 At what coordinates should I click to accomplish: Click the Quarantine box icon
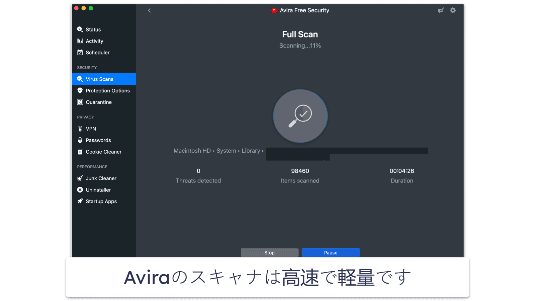point(80,102)
